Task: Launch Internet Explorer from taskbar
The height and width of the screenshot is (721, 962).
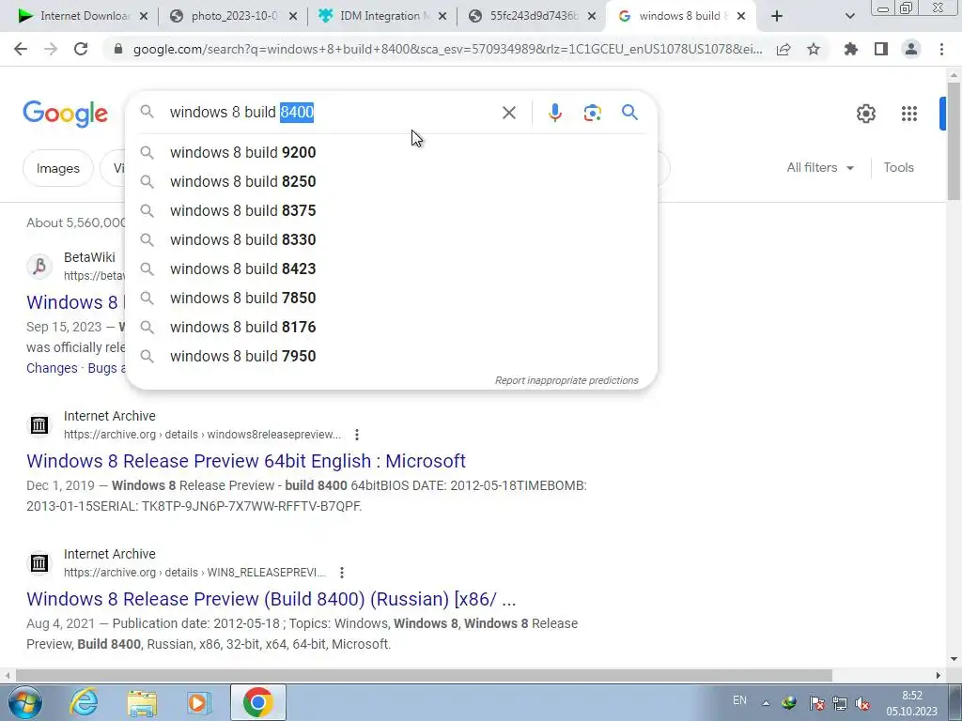Action: coord(84,702)
